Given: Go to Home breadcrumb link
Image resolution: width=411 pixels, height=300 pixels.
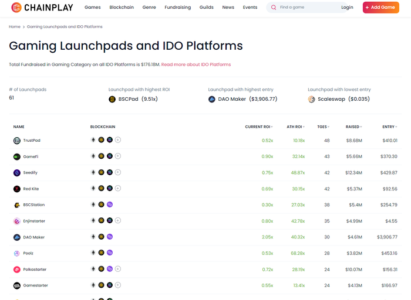Looking at the screenshot, I should (15, 27).
